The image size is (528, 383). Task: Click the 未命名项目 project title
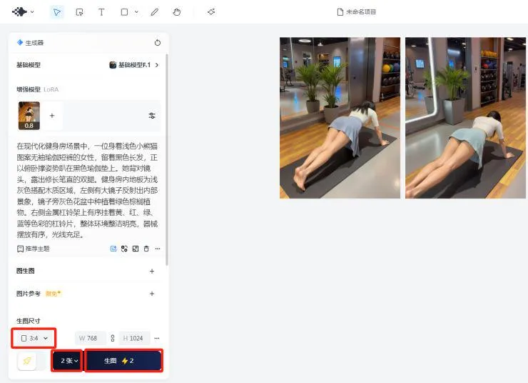pos(357,12)
